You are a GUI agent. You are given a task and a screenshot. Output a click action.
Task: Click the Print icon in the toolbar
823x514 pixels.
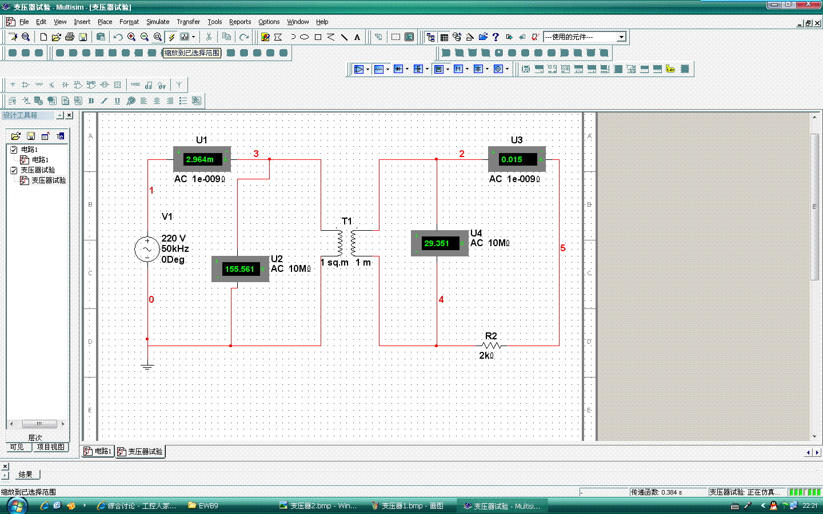point(70,37)
